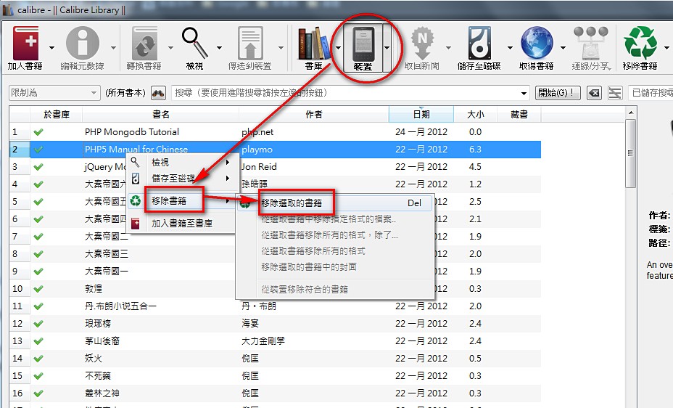Click the Device e-reader icon

point(363,44)
